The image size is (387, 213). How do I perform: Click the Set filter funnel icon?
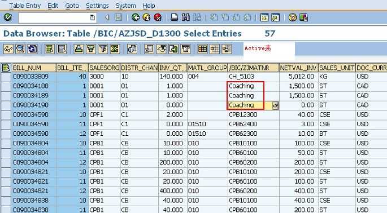[x=103, y=49]
